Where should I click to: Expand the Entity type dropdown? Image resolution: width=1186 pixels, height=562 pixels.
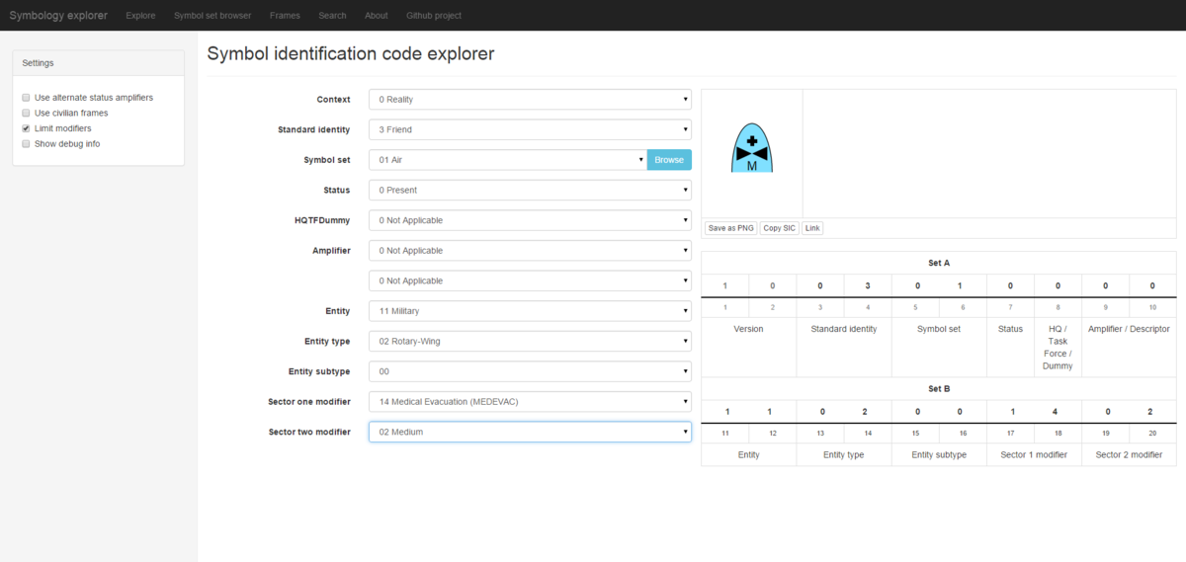(530, 341)
